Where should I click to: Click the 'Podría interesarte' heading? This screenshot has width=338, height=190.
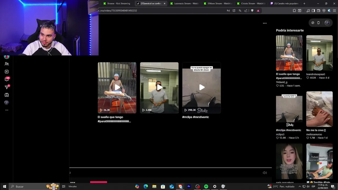point(290,30)
